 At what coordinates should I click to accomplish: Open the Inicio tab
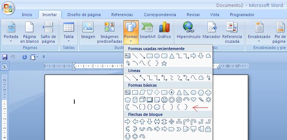[x=27, y=15]
